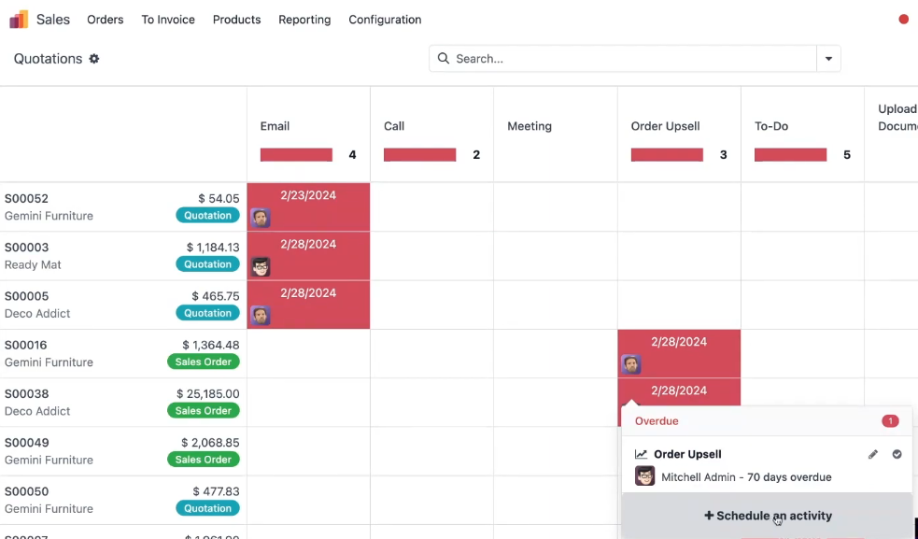Open 2/28/2024 Email activity for S00003
The height and width of the screenshot is (539, 918).
point(308,256)
